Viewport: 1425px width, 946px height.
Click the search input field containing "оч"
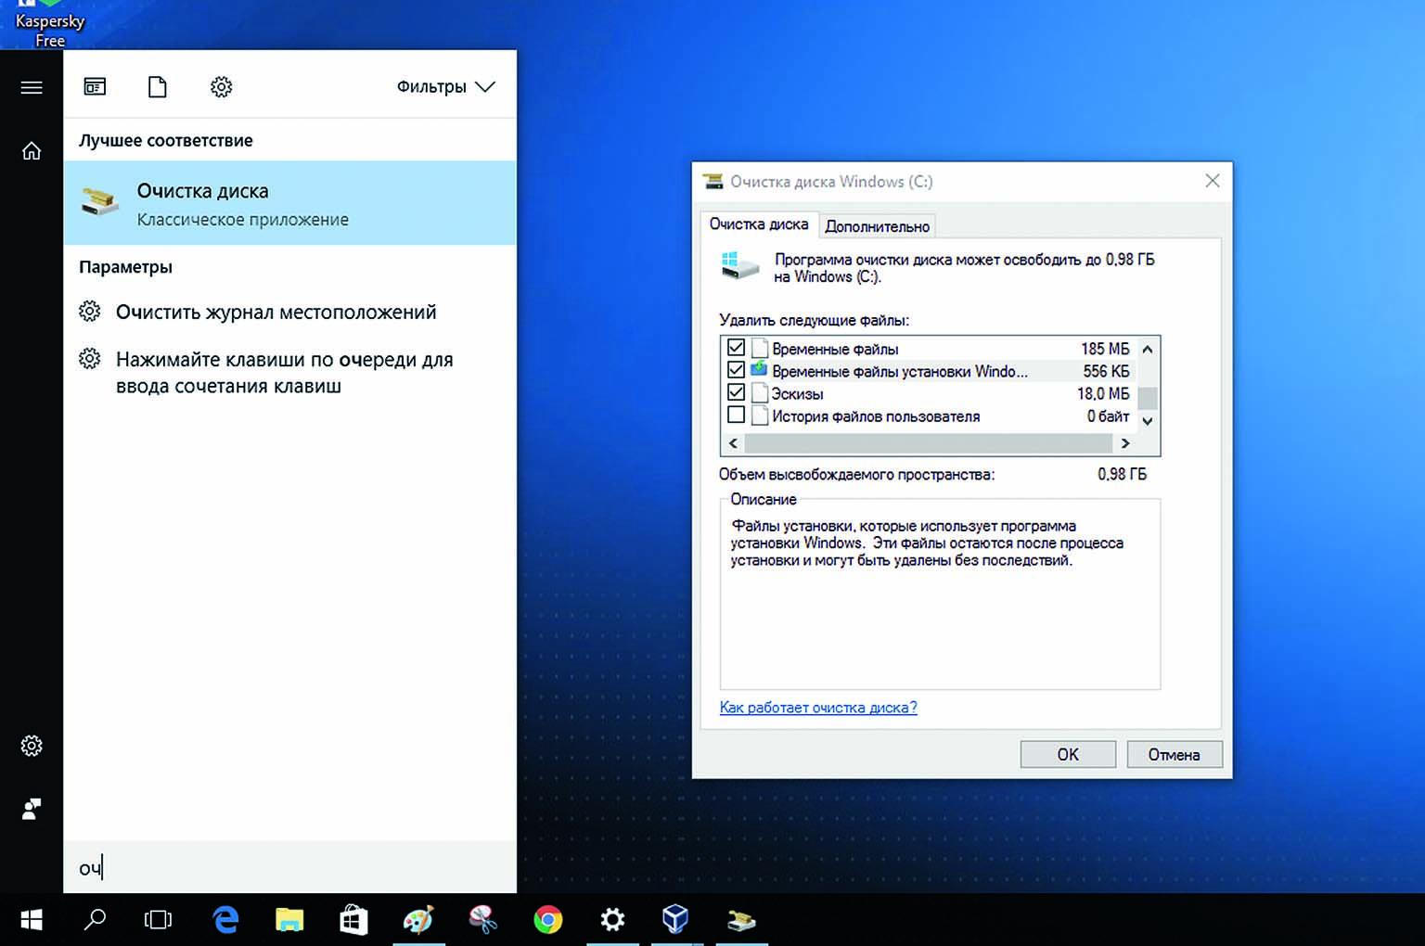point(289,868)
